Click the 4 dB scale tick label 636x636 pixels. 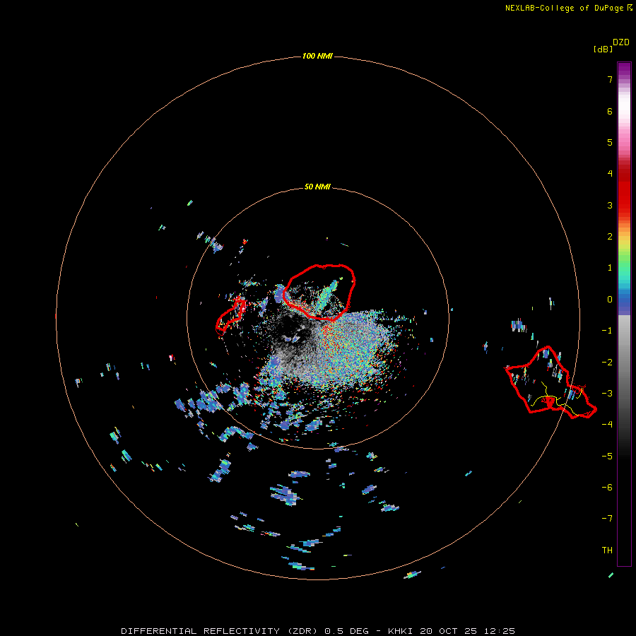(x=610, y=174)
